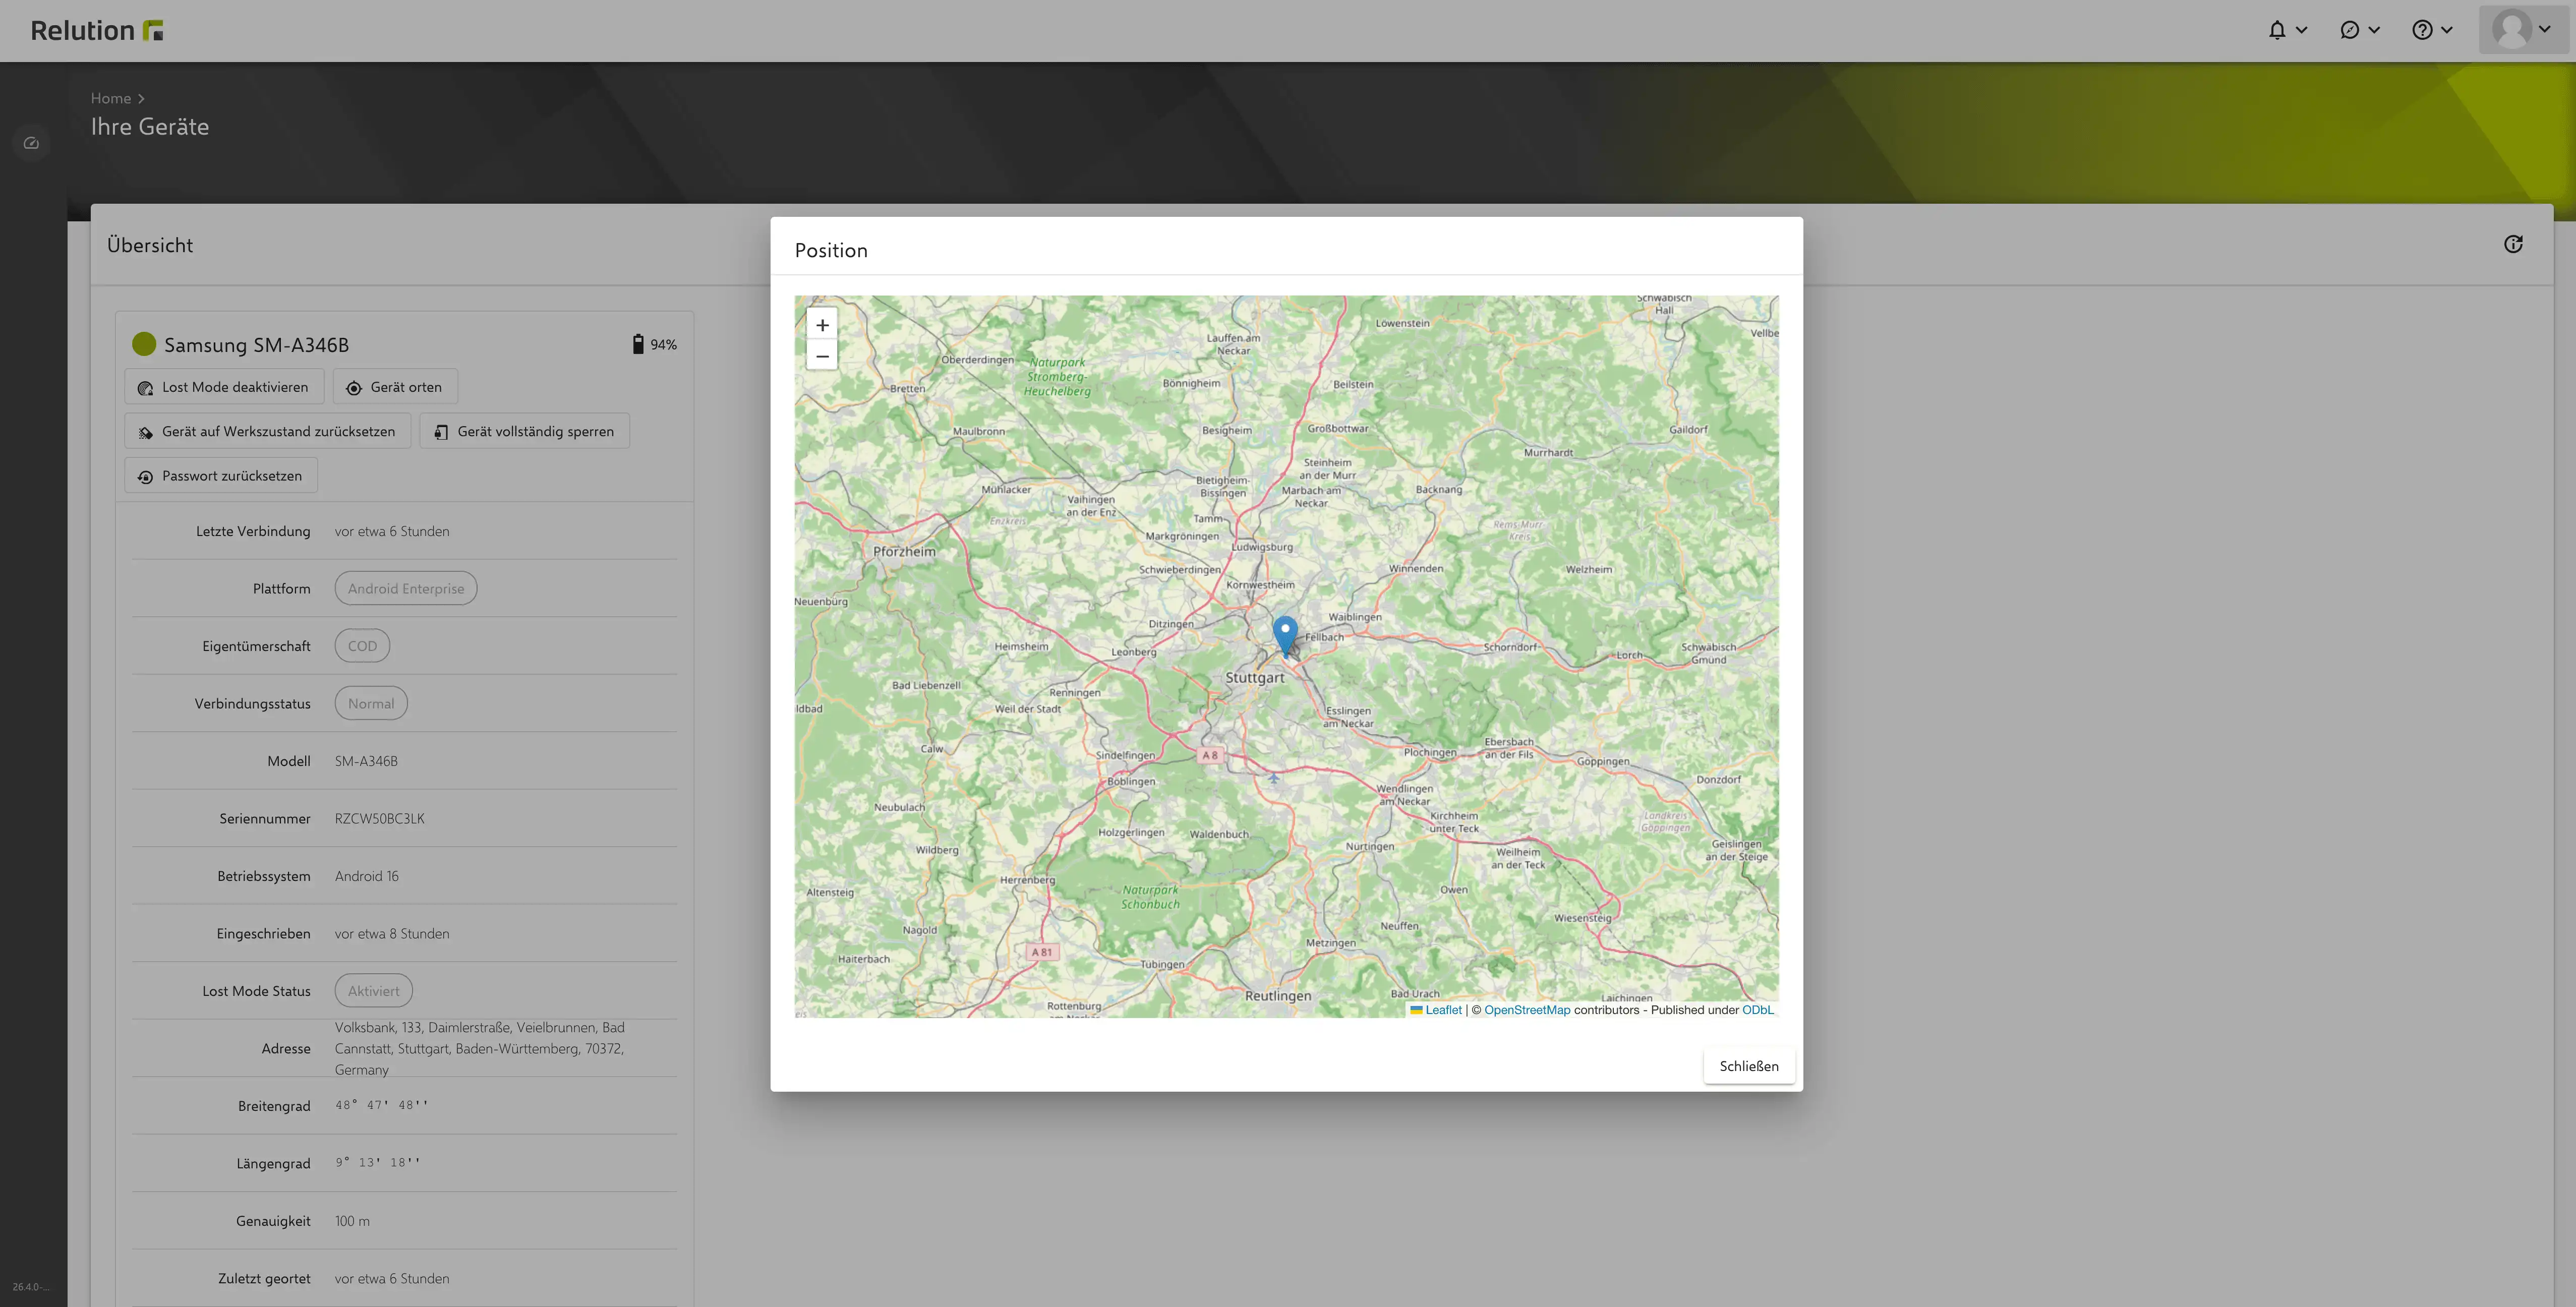Click the A 8 motorway badge on map

[1210, 755]
